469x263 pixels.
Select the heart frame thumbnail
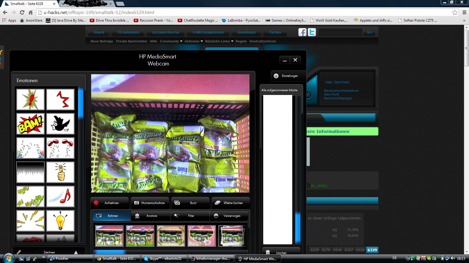201,236
